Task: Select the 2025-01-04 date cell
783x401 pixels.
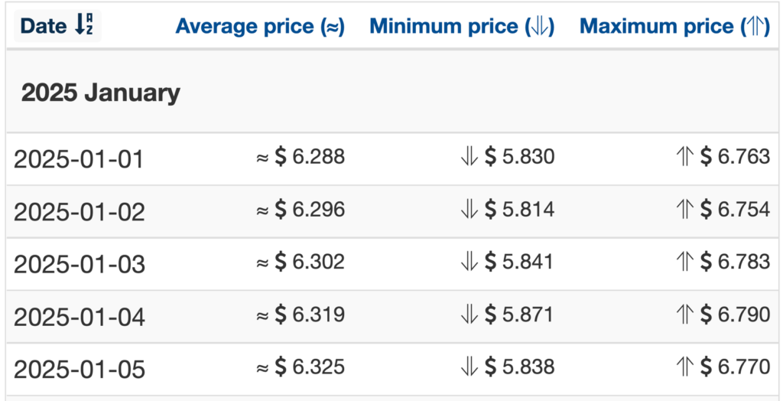Action: coord(79,317)
